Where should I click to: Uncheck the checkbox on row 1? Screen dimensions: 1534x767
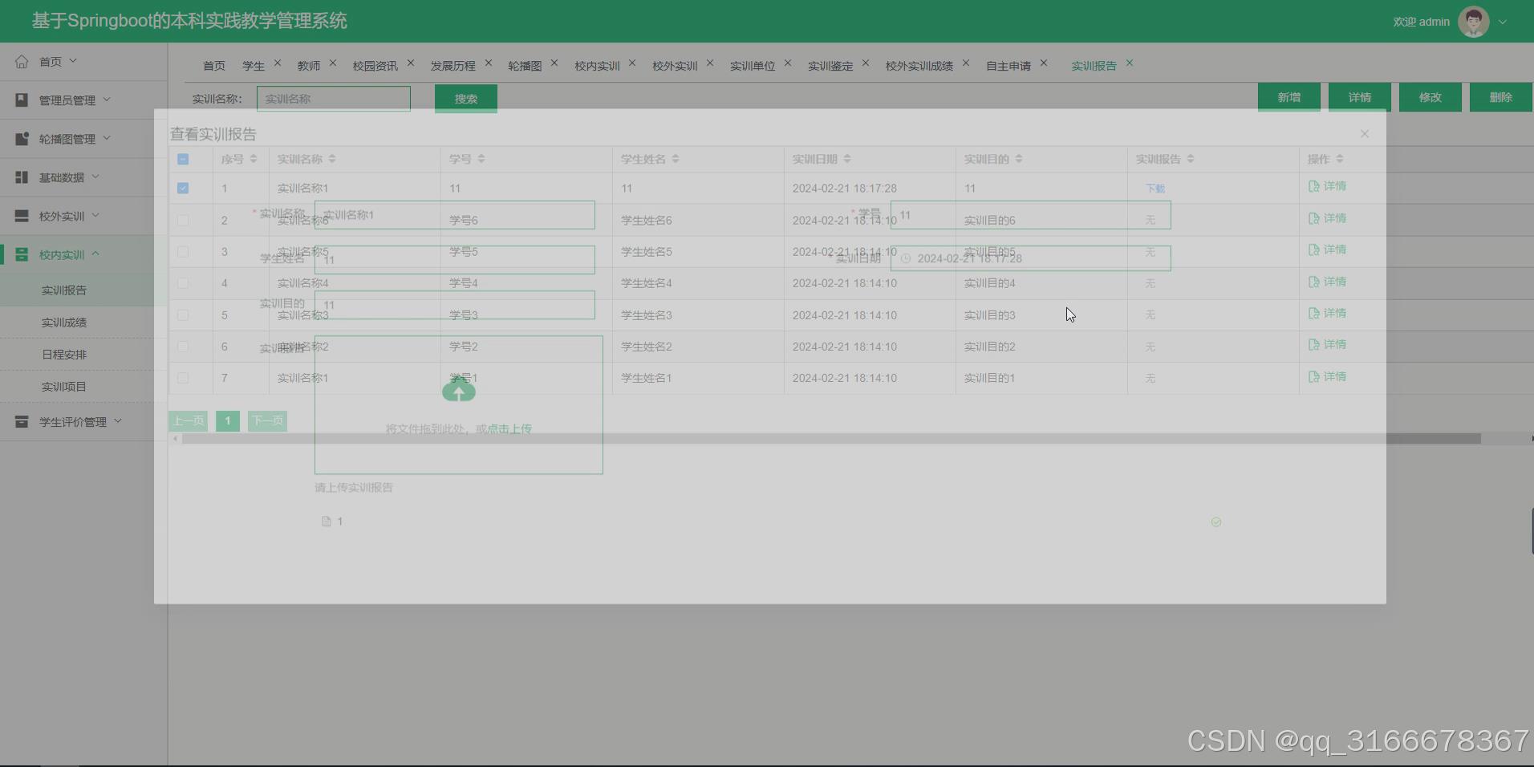(x=183, y=188)
